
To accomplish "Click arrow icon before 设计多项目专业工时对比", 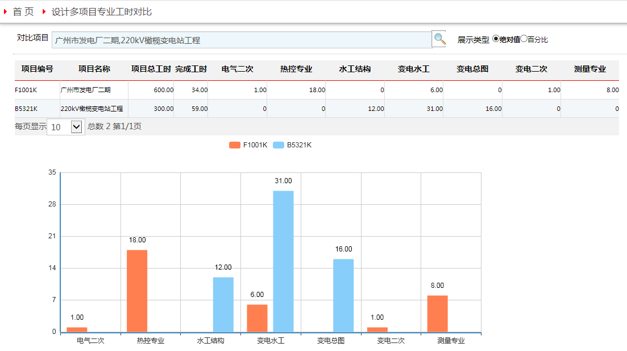I will pos(44,11).
